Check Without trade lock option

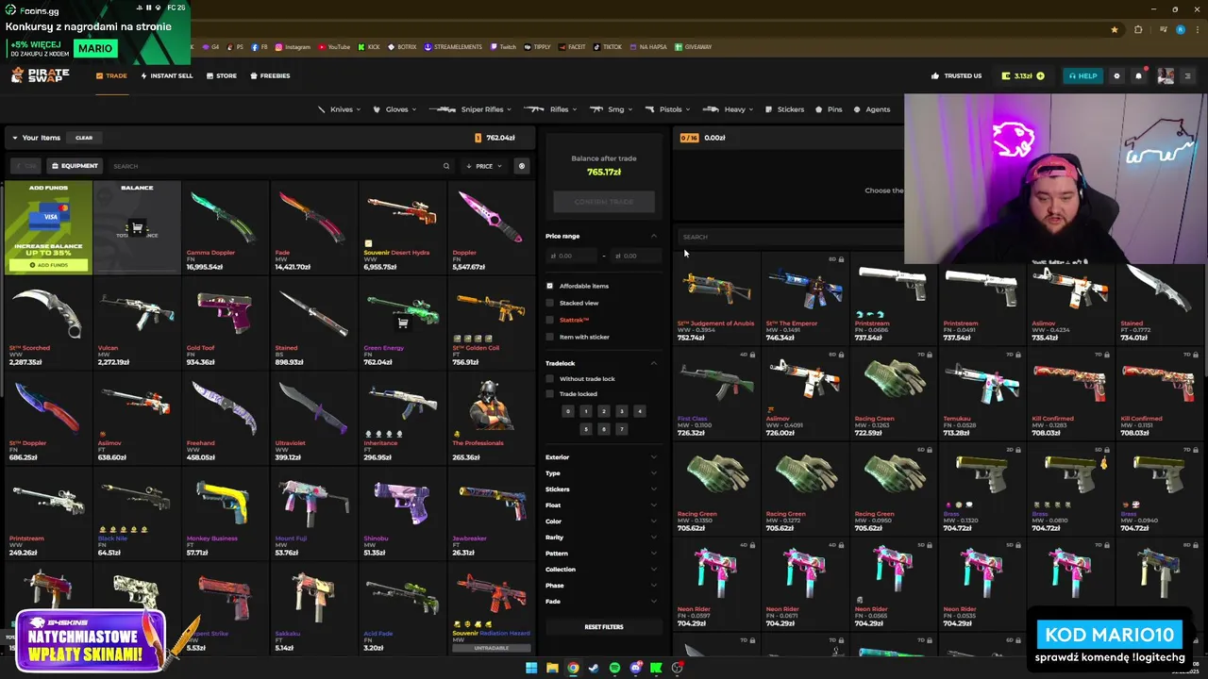pyautogui.click(x=550, y=379)
